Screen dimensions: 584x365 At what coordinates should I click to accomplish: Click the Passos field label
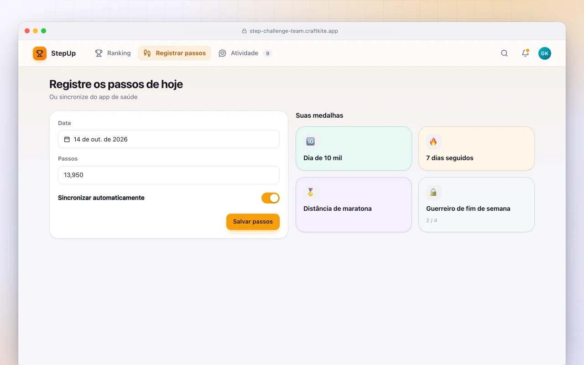coord(68,159)
